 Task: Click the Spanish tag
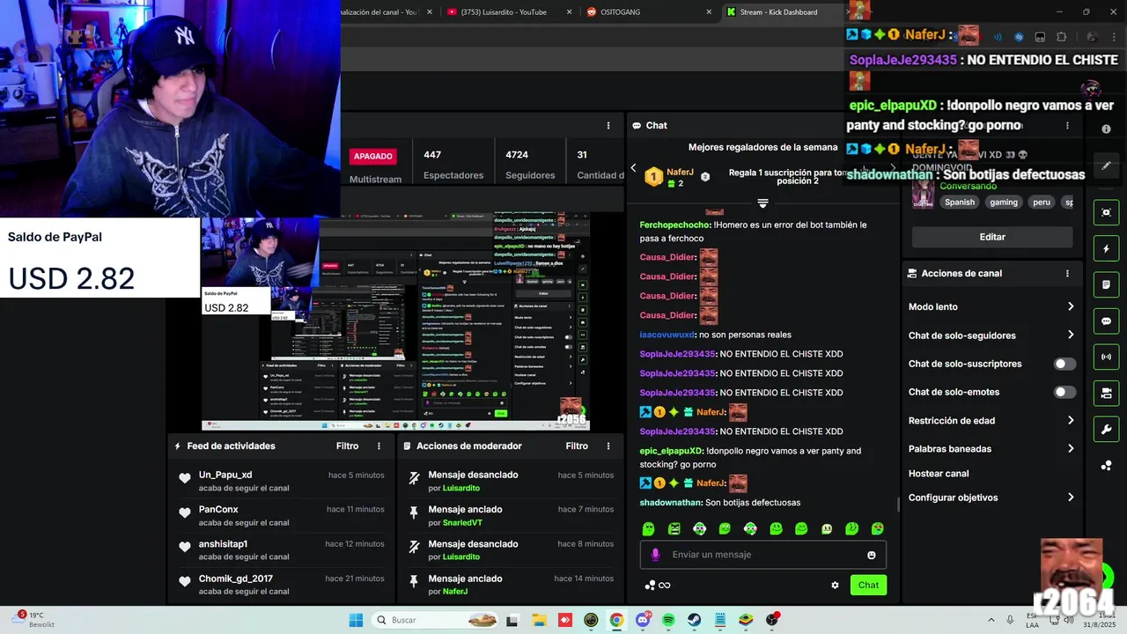click(960, 202)
